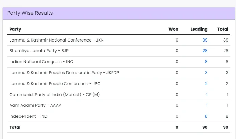Click the Won column header

click(x=173, y=29)
